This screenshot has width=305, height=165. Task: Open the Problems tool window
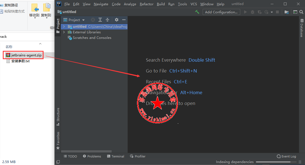tap(92, 156)
